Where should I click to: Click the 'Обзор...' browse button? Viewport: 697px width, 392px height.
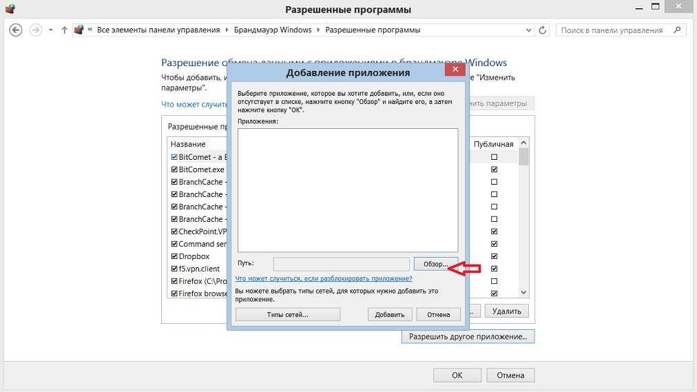pos(435,264)
